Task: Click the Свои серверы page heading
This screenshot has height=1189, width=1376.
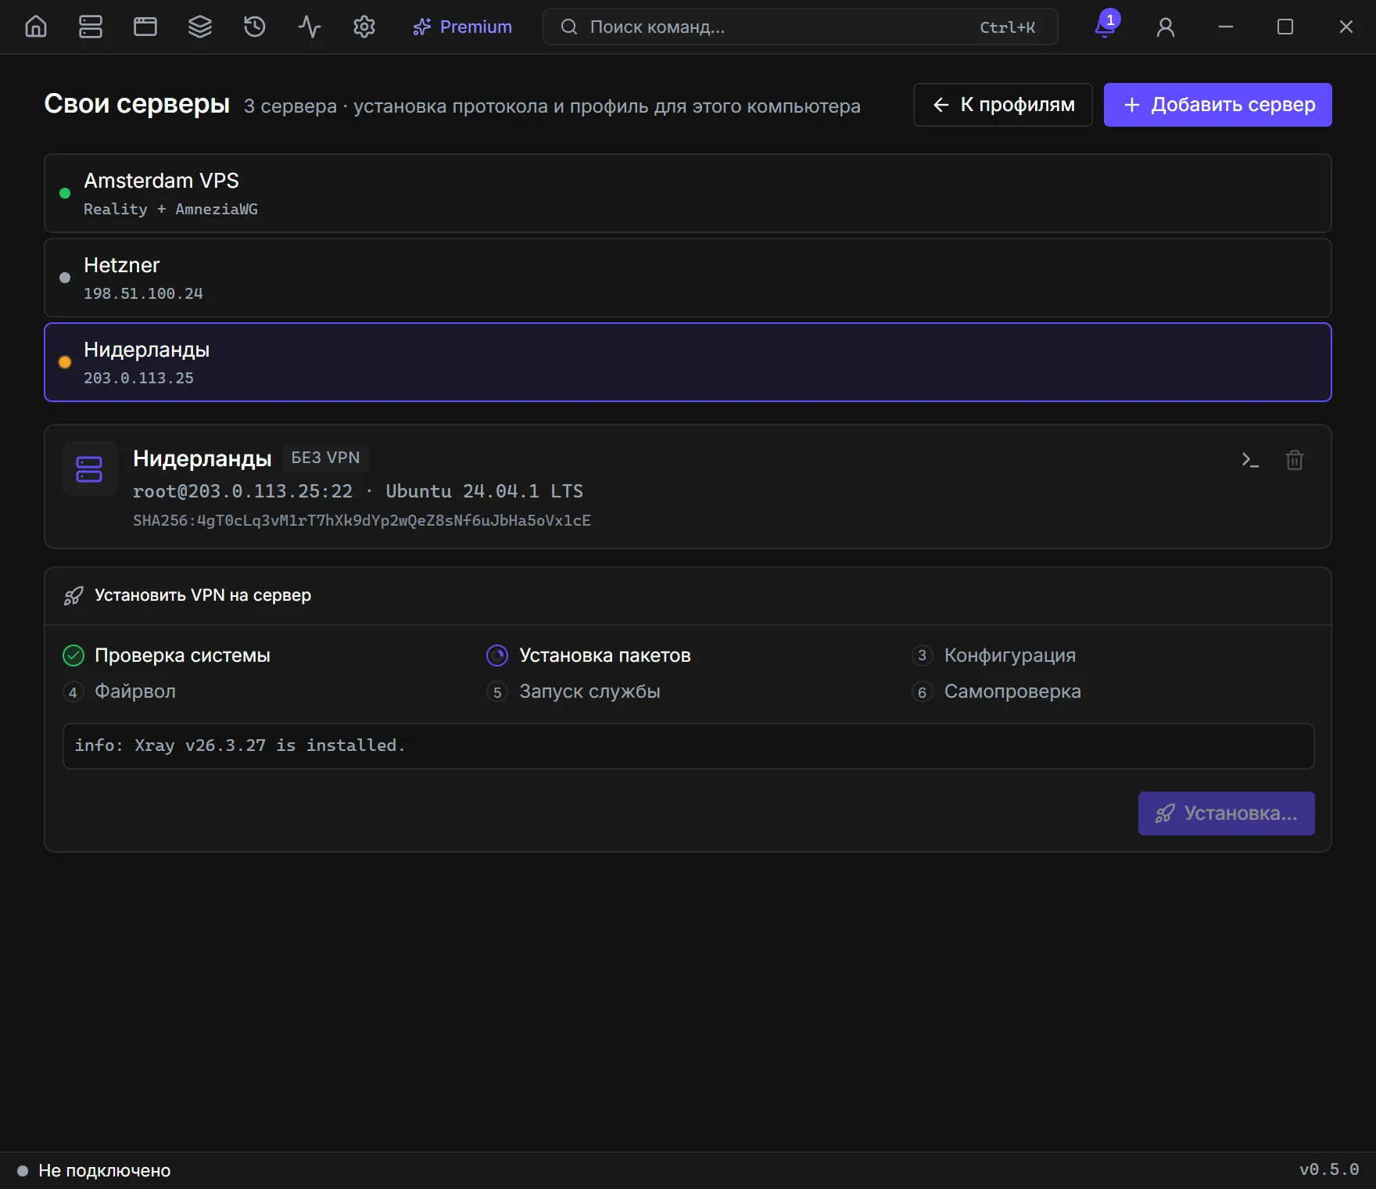Action: pyautogui.click(x=137, y=104)
